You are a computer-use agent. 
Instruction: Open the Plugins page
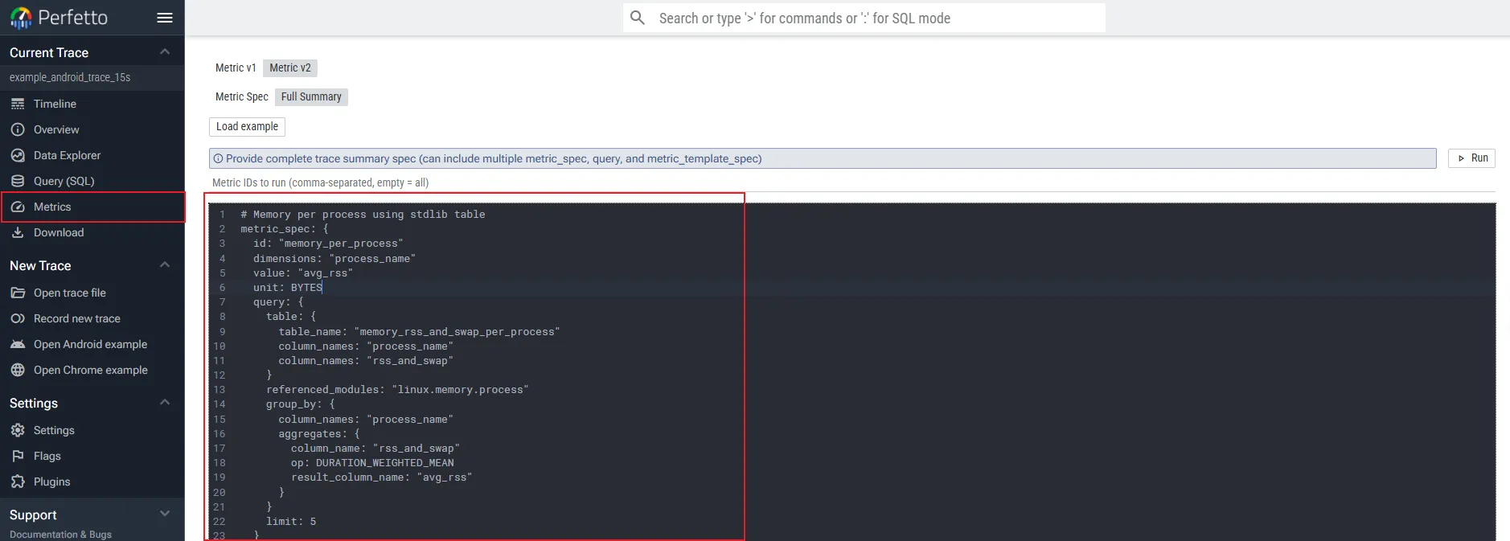(x=92, y=482)
